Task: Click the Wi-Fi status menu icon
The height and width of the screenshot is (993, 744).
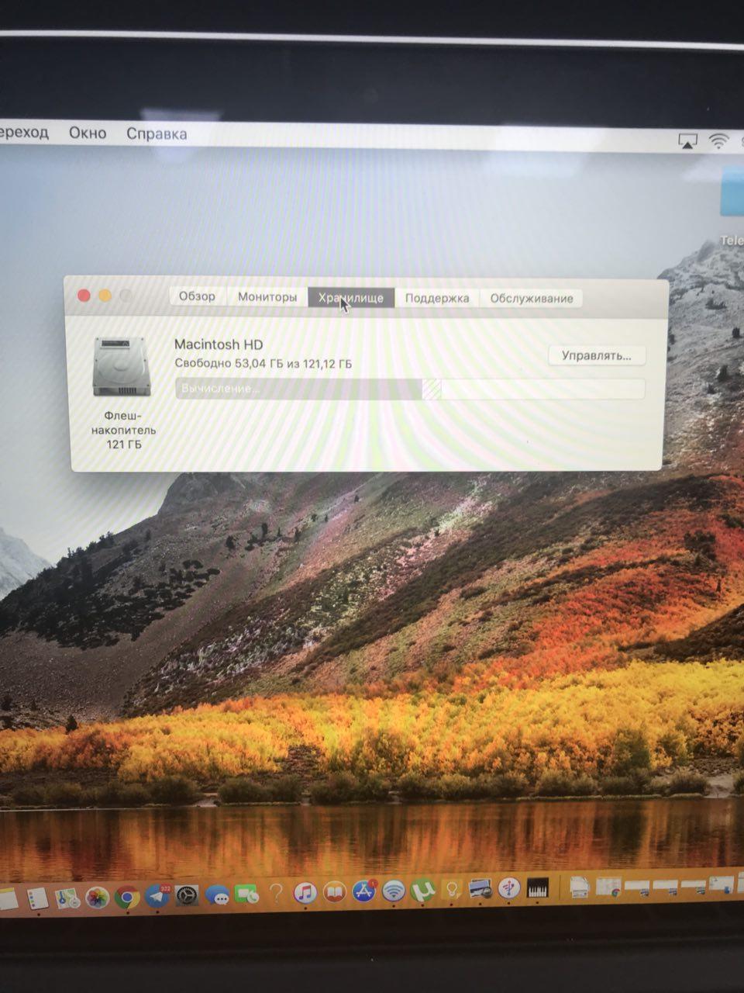Action: pos(719,141)
